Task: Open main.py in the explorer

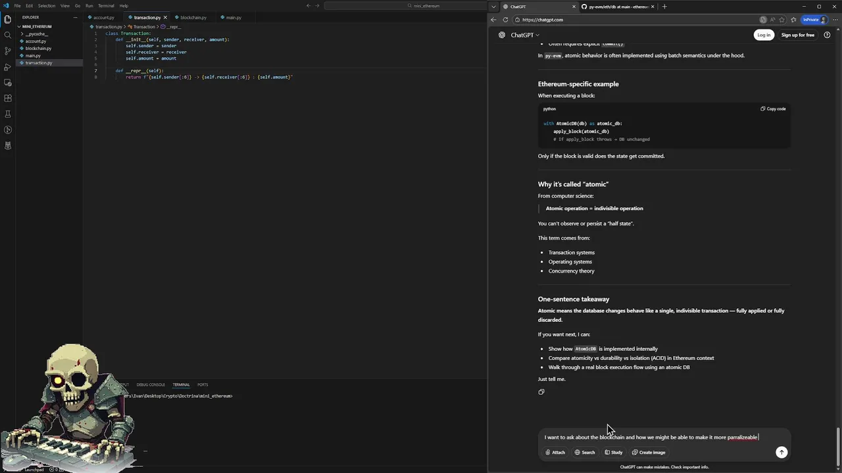Action: [x=33, y=56]
